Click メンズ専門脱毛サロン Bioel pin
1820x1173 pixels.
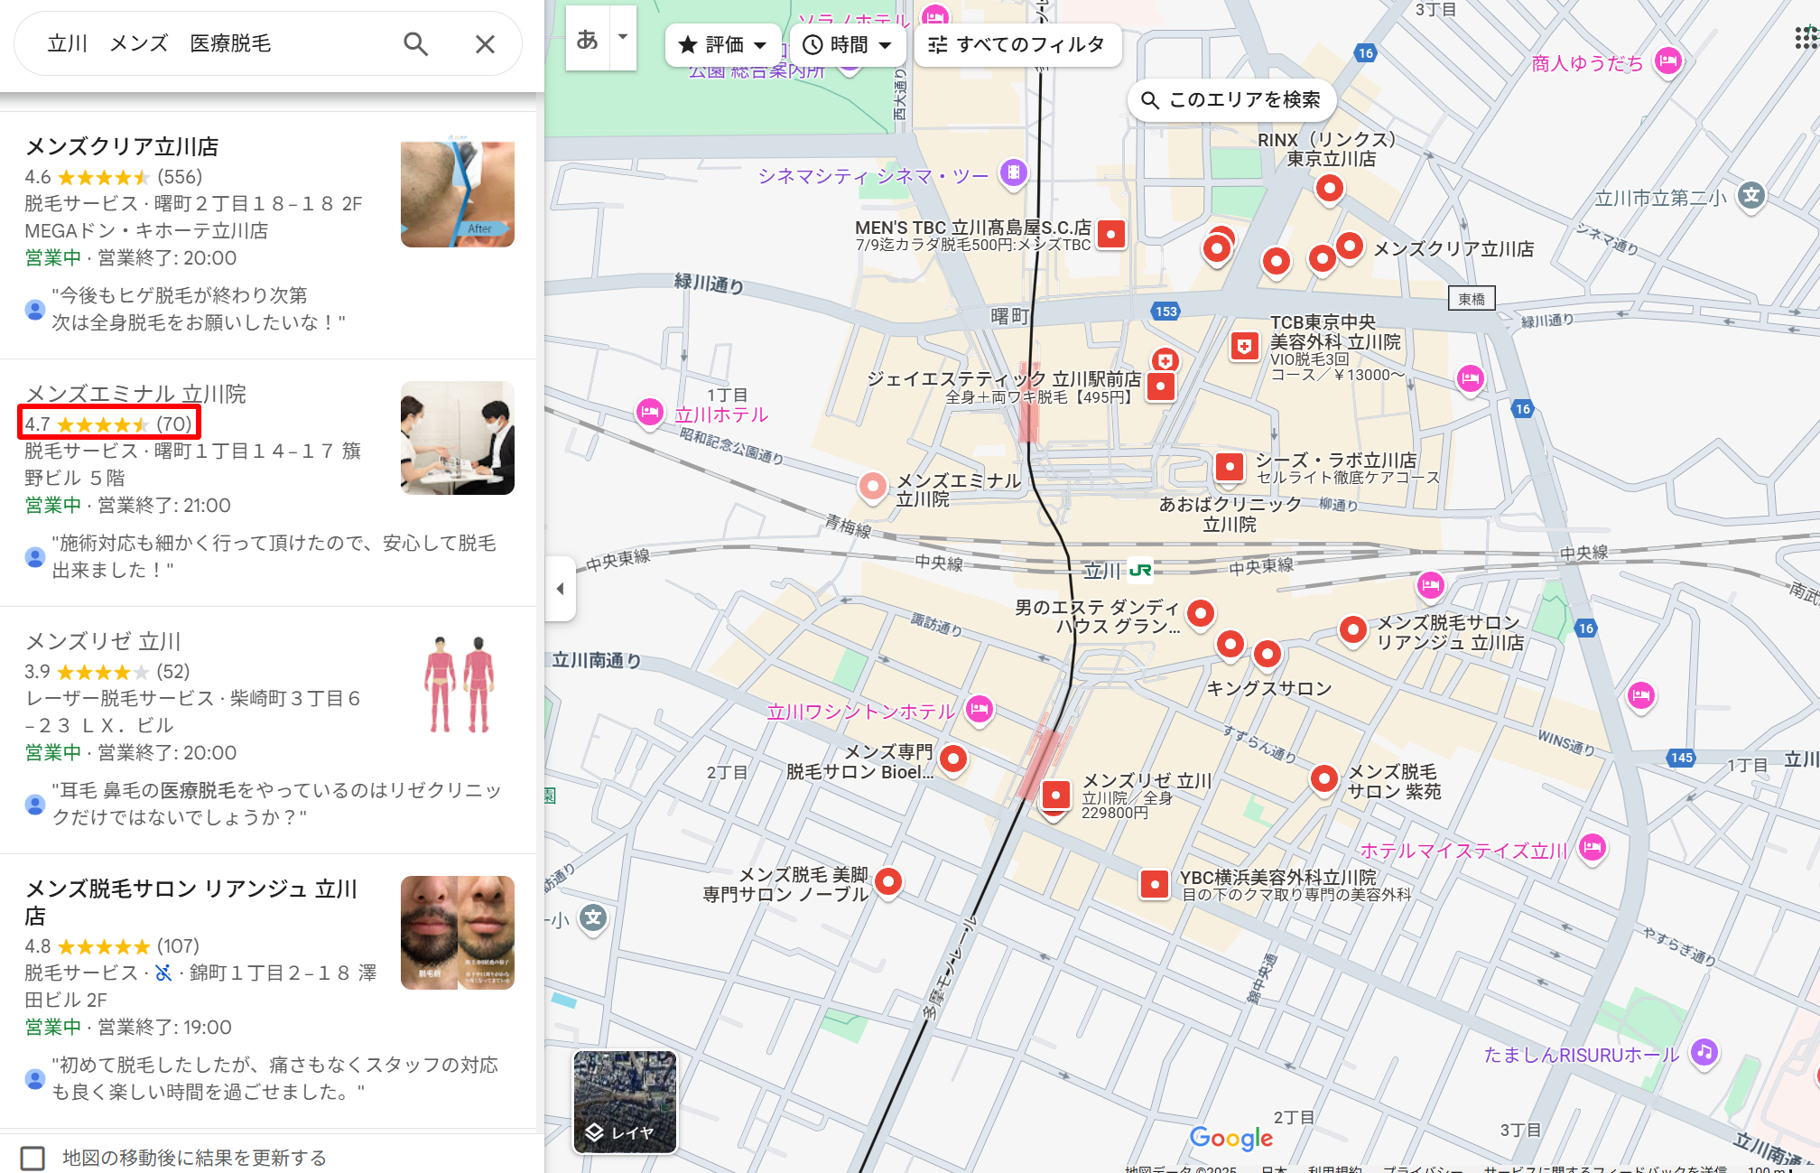(x=953, y=759)
